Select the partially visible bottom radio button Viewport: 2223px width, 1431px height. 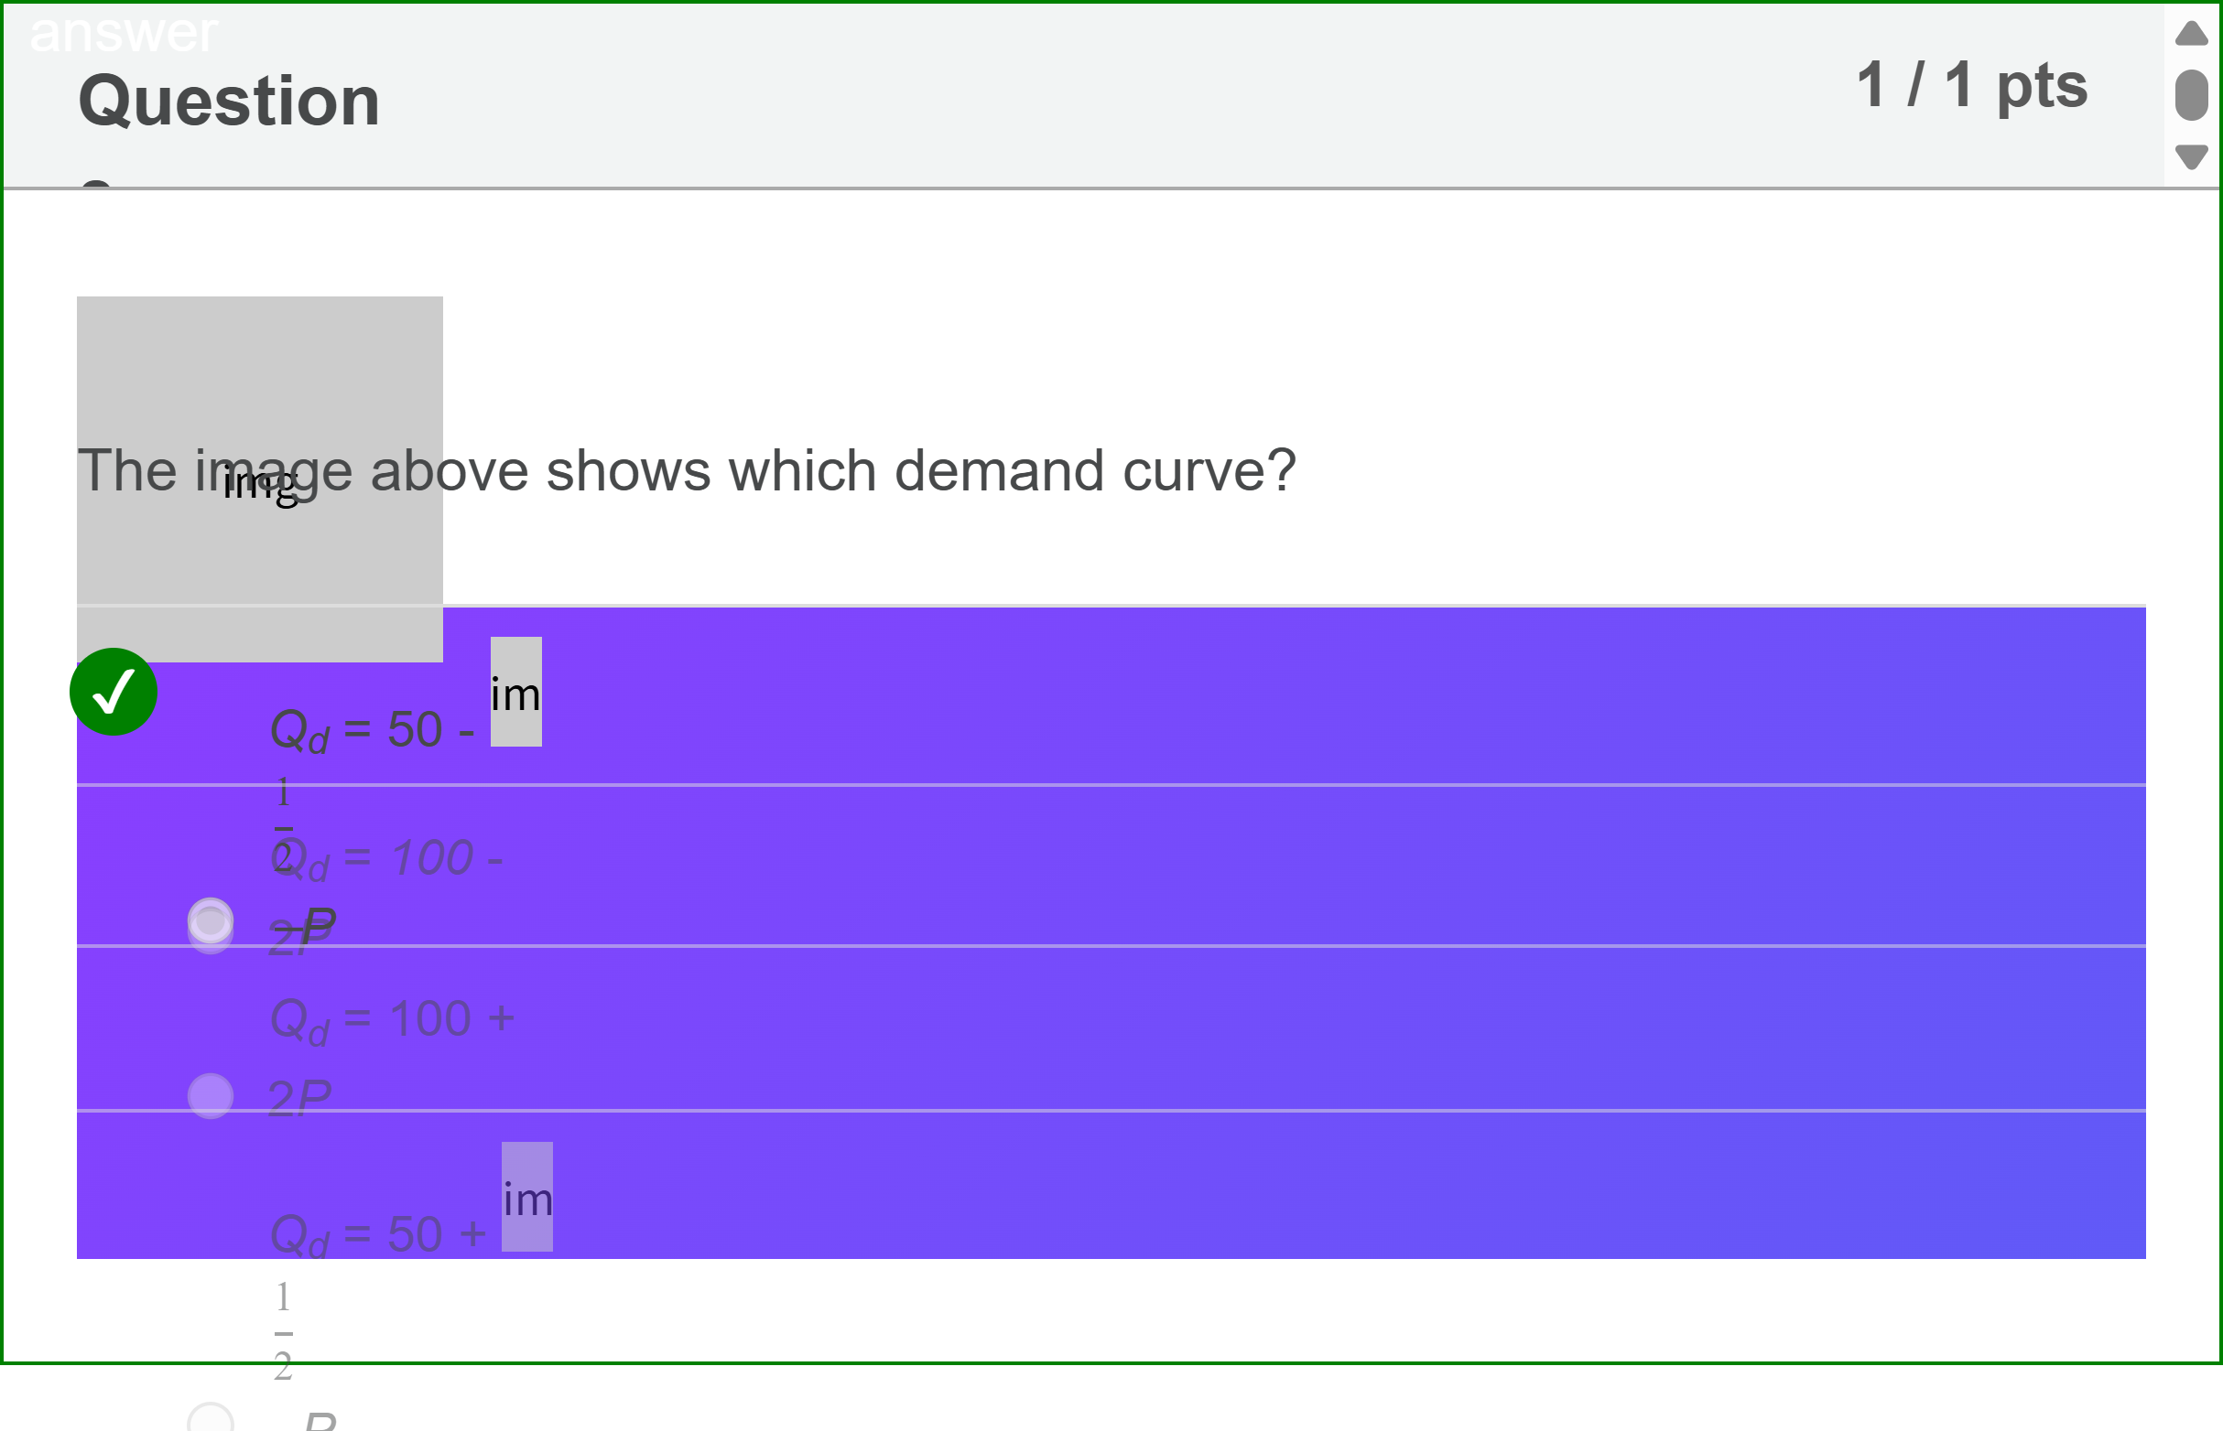tap(211, 1420)
